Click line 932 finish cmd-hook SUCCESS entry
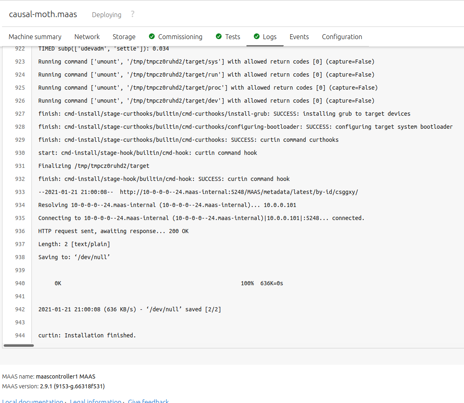Screen dimensions: 464x403 (x=164, y=179)
